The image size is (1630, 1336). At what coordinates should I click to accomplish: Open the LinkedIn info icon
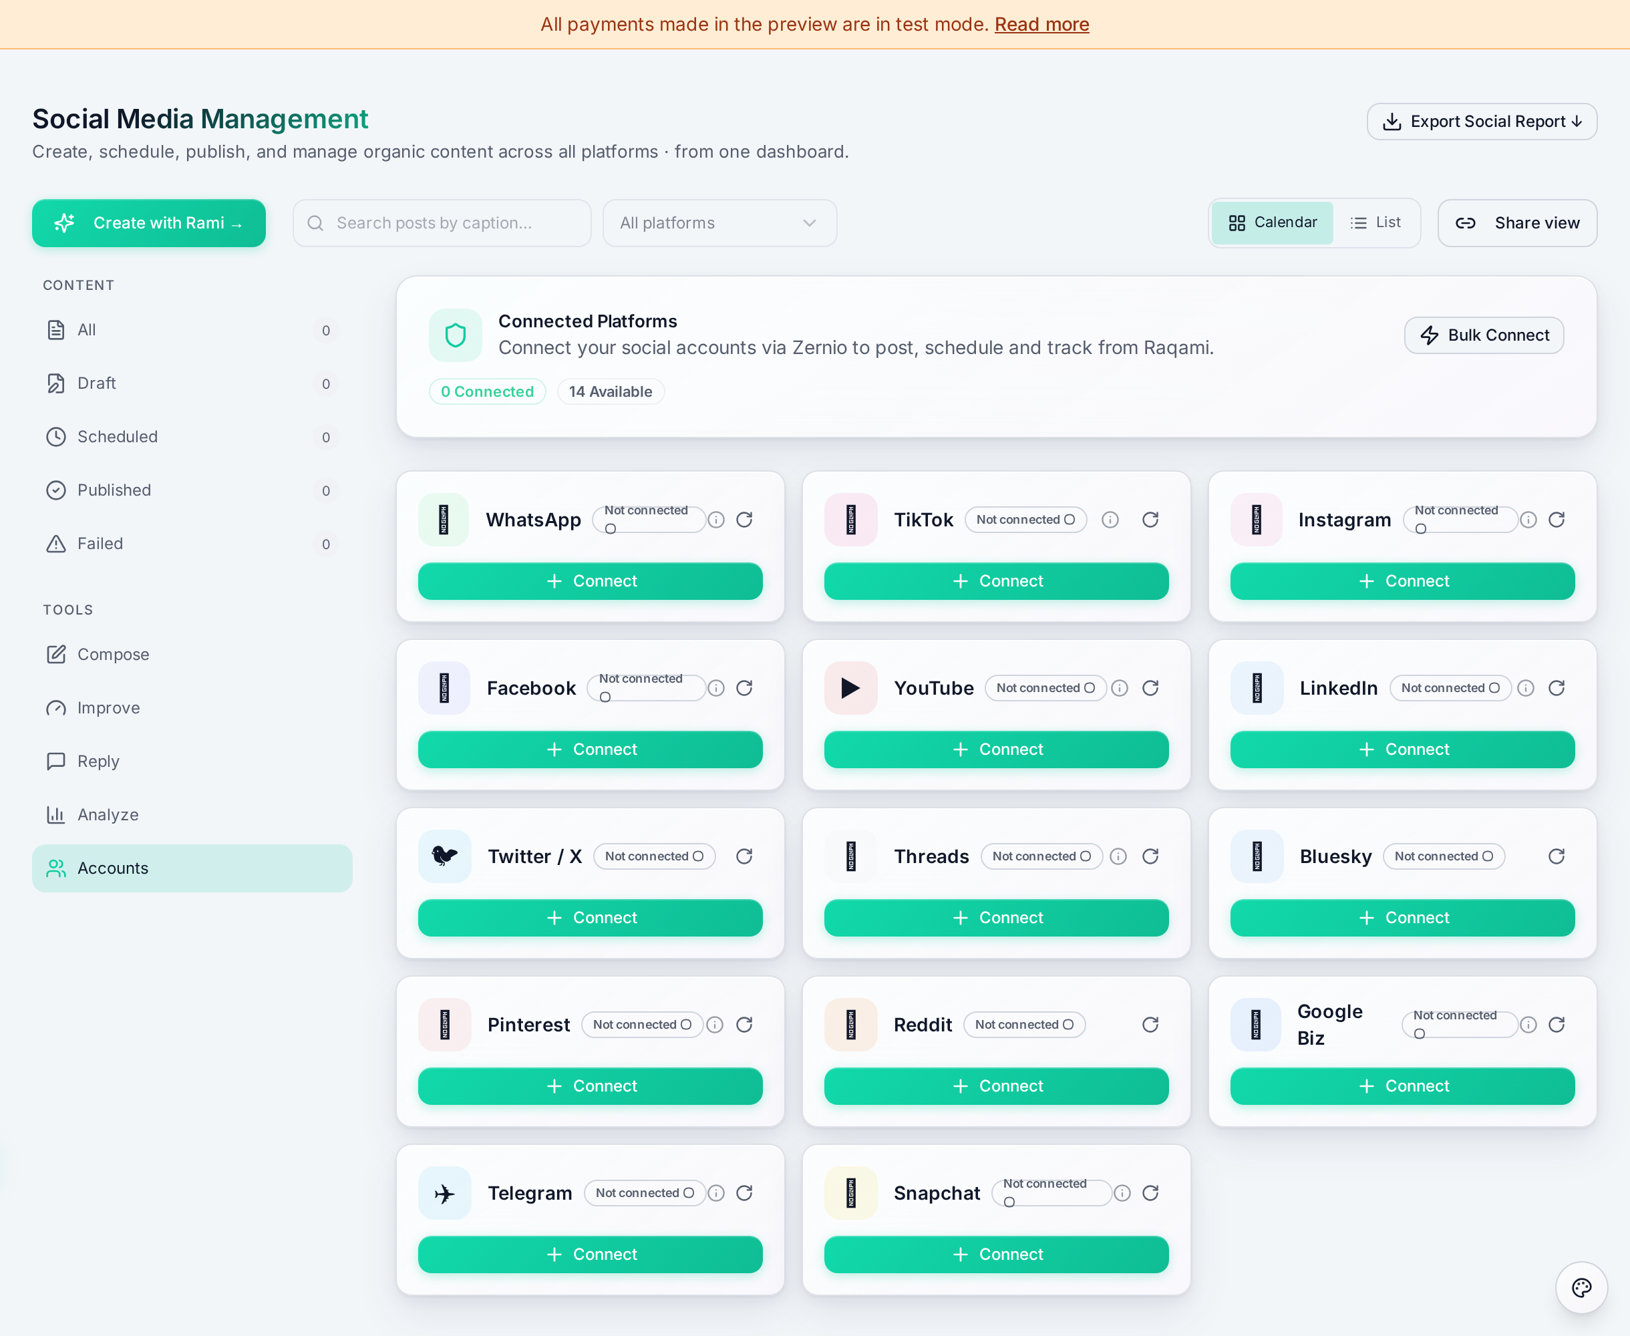(1526, 688)
